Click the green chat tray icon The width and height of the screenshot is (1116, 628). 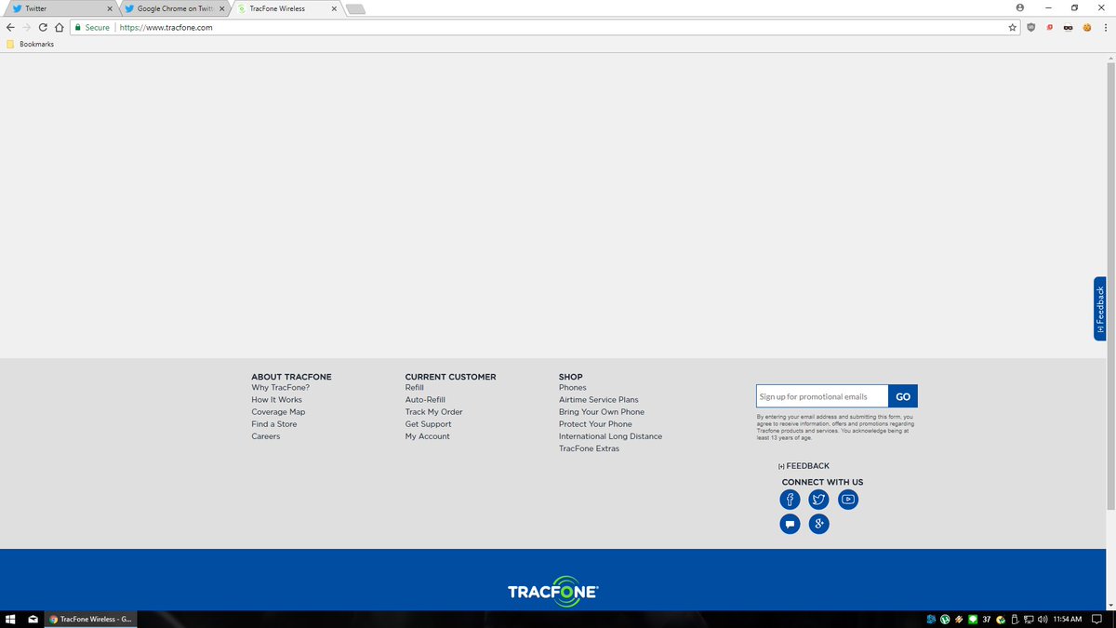pyautogui.click(x=973, y=619)
